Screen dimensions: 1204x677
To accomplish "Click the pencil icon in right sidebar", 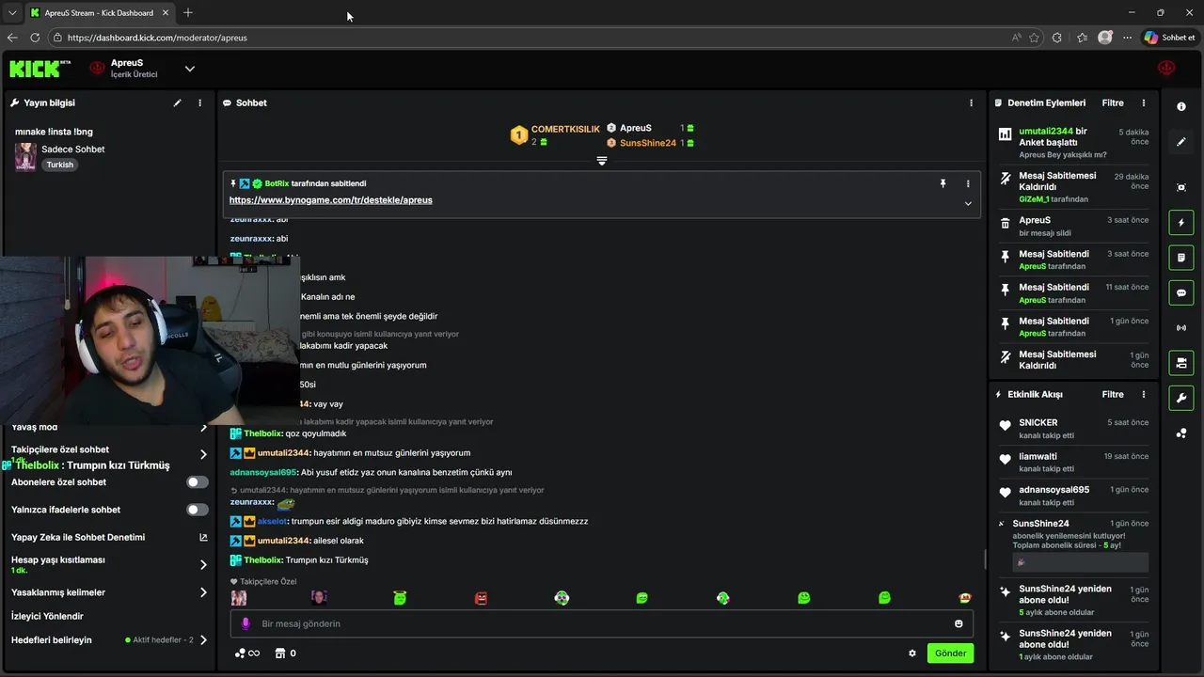I will pos(1181,142).
